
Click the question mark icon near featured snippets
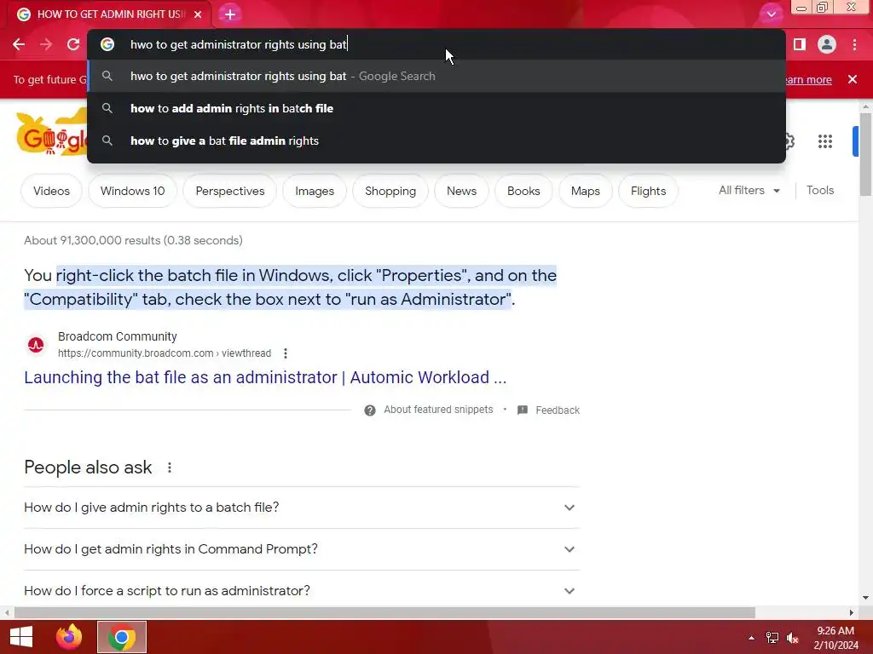(x=370, y=410)
